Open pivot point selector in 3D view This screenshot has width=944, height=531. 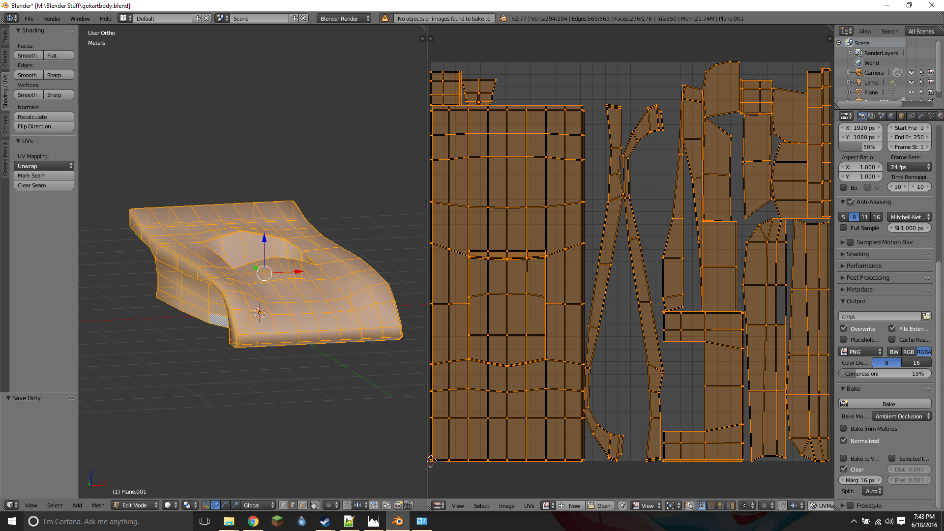click(x=190, y=505)
